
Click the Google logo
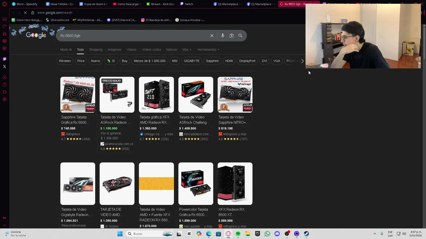point(36,35)
